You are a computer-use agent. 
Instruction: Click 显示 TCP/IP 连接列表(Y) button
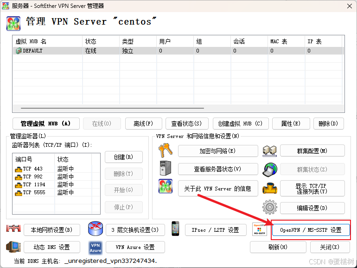[x=312, y=189]
